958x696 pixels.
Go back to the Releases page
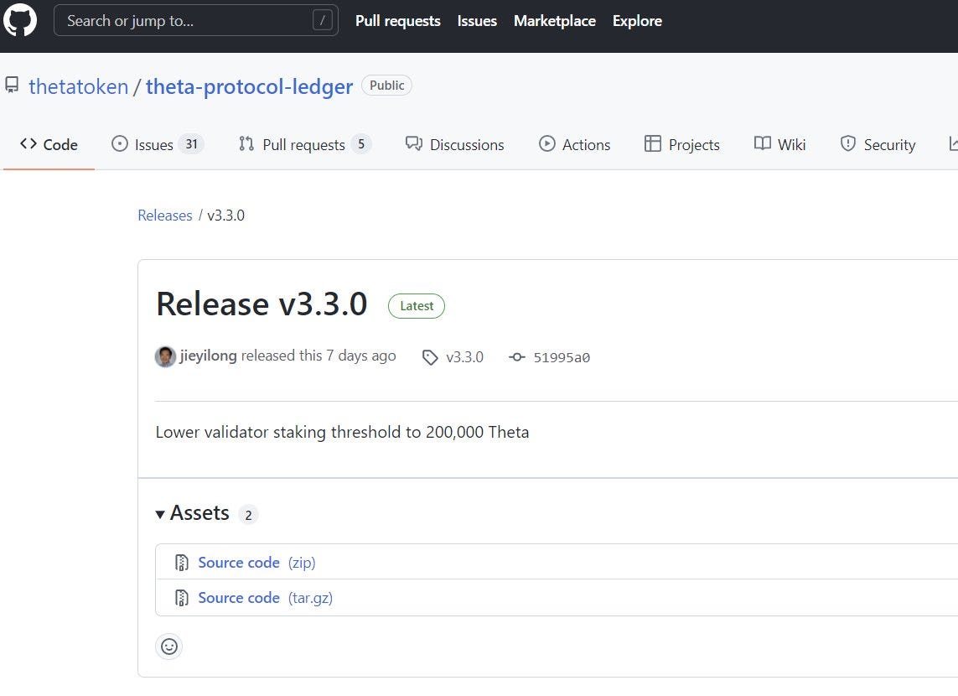point(164,215)
